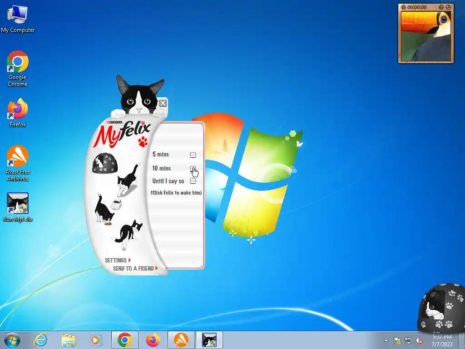Click the back arrow on puzzle gadget
The height and width of the screenshot is (349, 465).
tap(403, 7)
